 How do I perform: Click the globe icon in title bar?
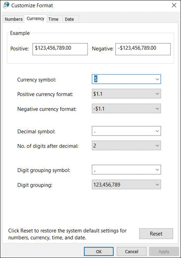[x=6, y=5]
